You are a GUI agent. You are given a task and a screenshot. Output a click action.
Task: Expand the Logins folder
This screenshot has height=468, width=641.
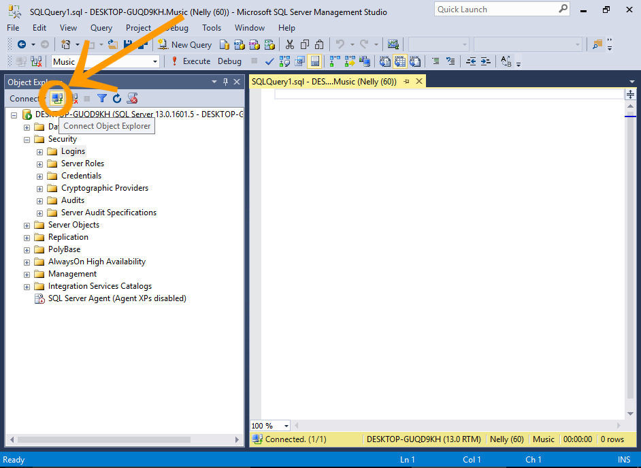(40, 151)
